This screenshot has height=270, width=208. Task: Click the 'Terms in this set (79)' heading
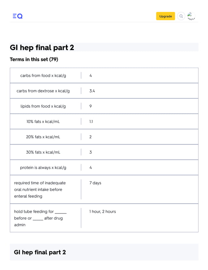(x=34, y=59)
